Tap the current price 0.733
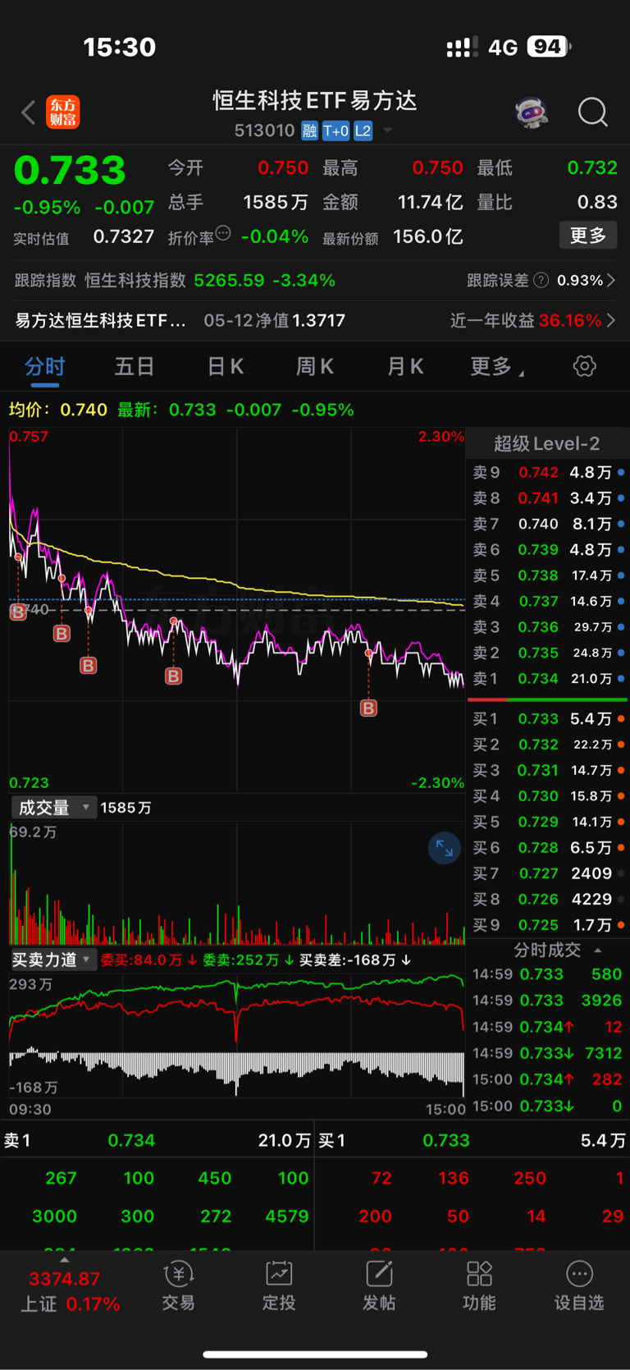This screenshot has width=630, height=1370. coord(70,171)
